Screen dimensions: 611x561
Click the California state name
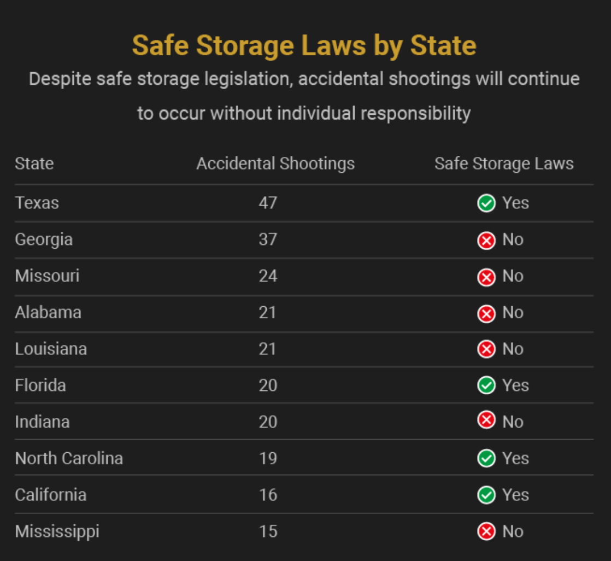(x=51, y=495)
